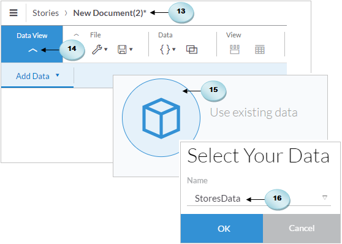Click the wrench tools icon under File
The width and height of the screenshot is (342, 244).
[97, 50]
